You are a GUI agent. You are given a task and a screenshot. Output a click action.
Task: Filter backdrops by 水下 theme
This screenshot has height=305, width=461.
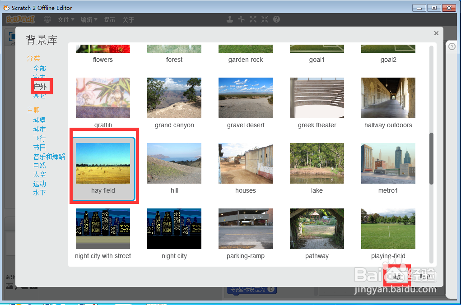pos(39,193)
